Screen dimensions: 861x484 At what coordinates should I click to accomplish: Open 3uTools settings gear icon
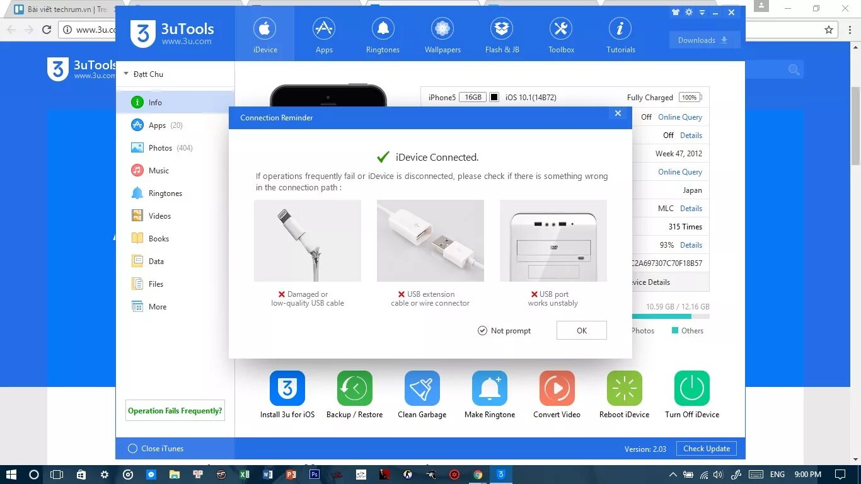pyautogui.click(x=689, y=12)
